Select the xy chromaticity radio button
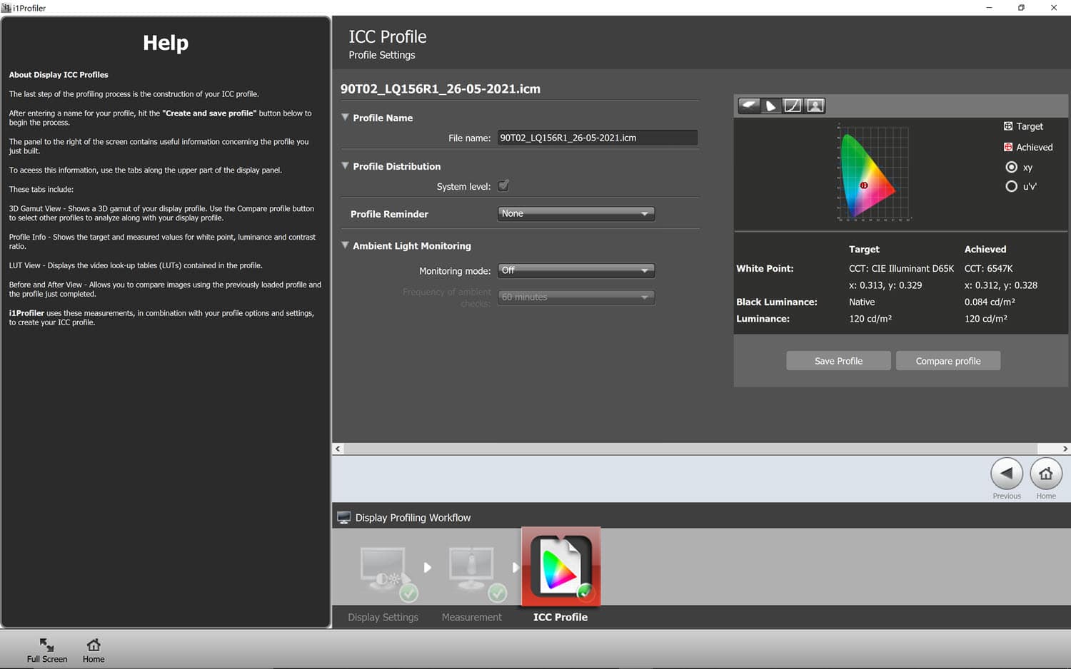Image resolution: width=1071 pixels, height=669 pixels. pyautogui.click(x=1011, y=167)
